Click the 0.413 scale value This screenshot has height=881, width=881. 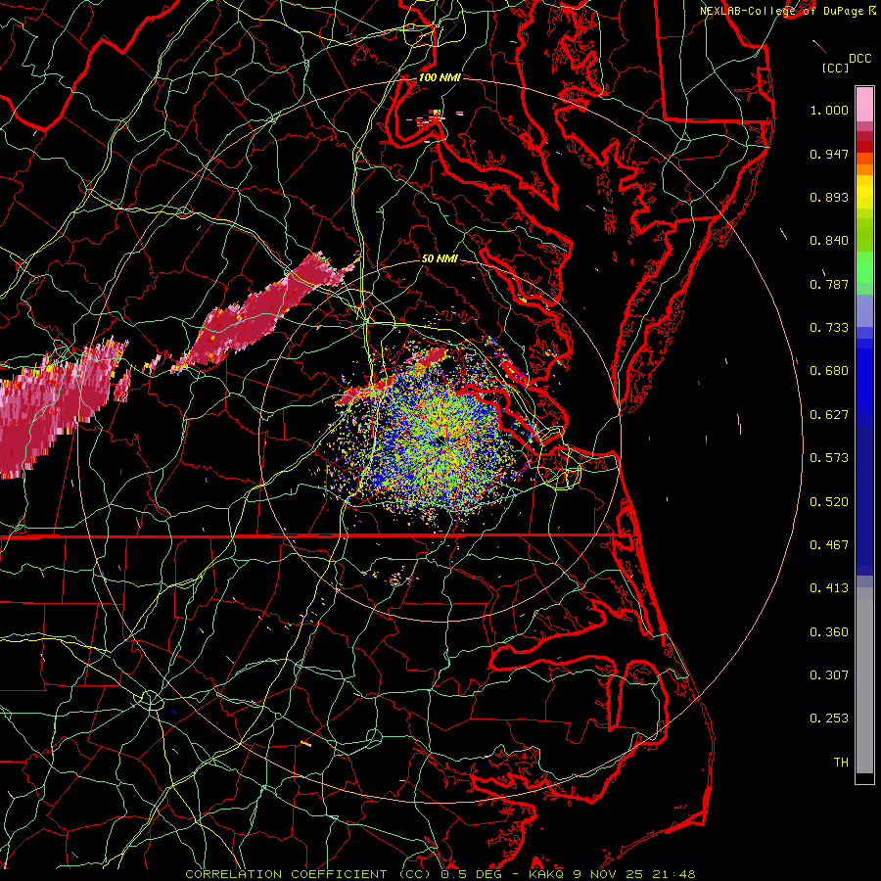pos(829,588)
